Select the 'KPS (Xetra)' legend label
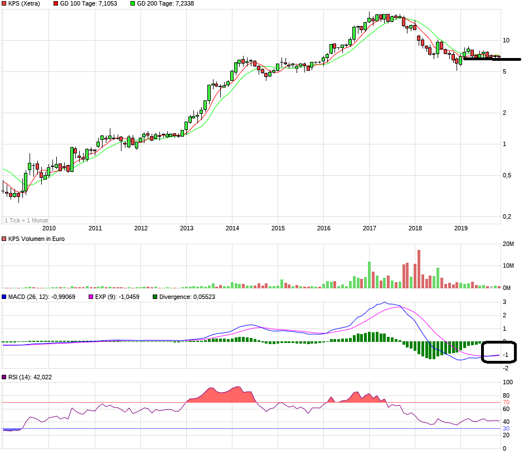The image size is (524, 454). pos(24,4)
